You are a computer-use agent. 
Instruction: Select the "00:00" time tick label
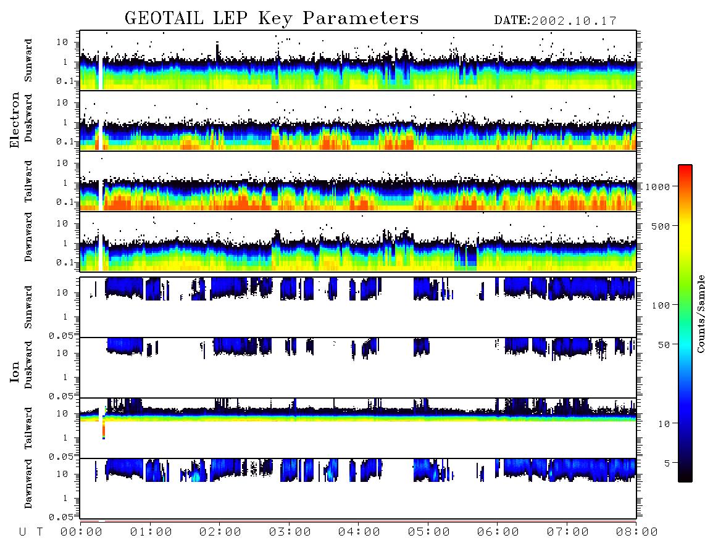click(81, 533)
